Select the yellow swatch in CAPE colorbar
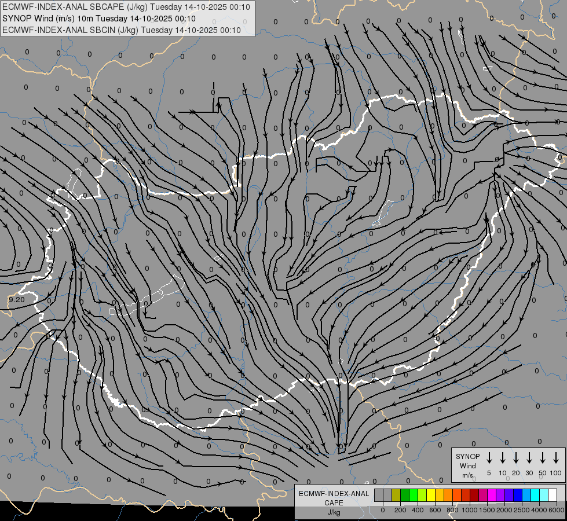The width and height of the screenshot is (567, 521). [431, 495]
